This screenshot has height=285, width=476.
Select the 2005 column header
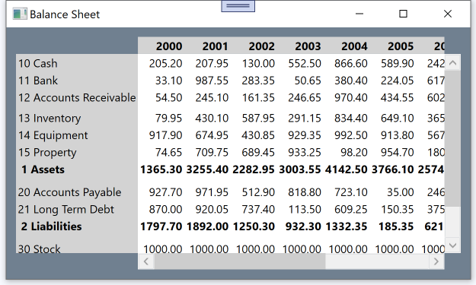(401, 46)
